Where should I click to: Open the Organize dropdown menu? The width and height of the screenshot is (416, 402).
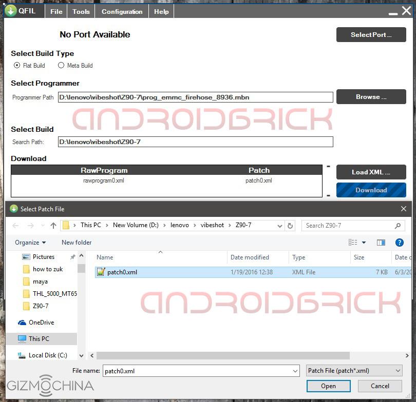pos(30,242)
